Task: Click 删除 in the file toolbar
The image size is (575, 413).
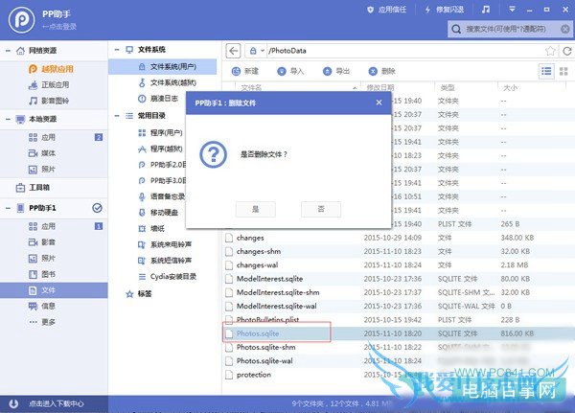Action: point(381,71)
